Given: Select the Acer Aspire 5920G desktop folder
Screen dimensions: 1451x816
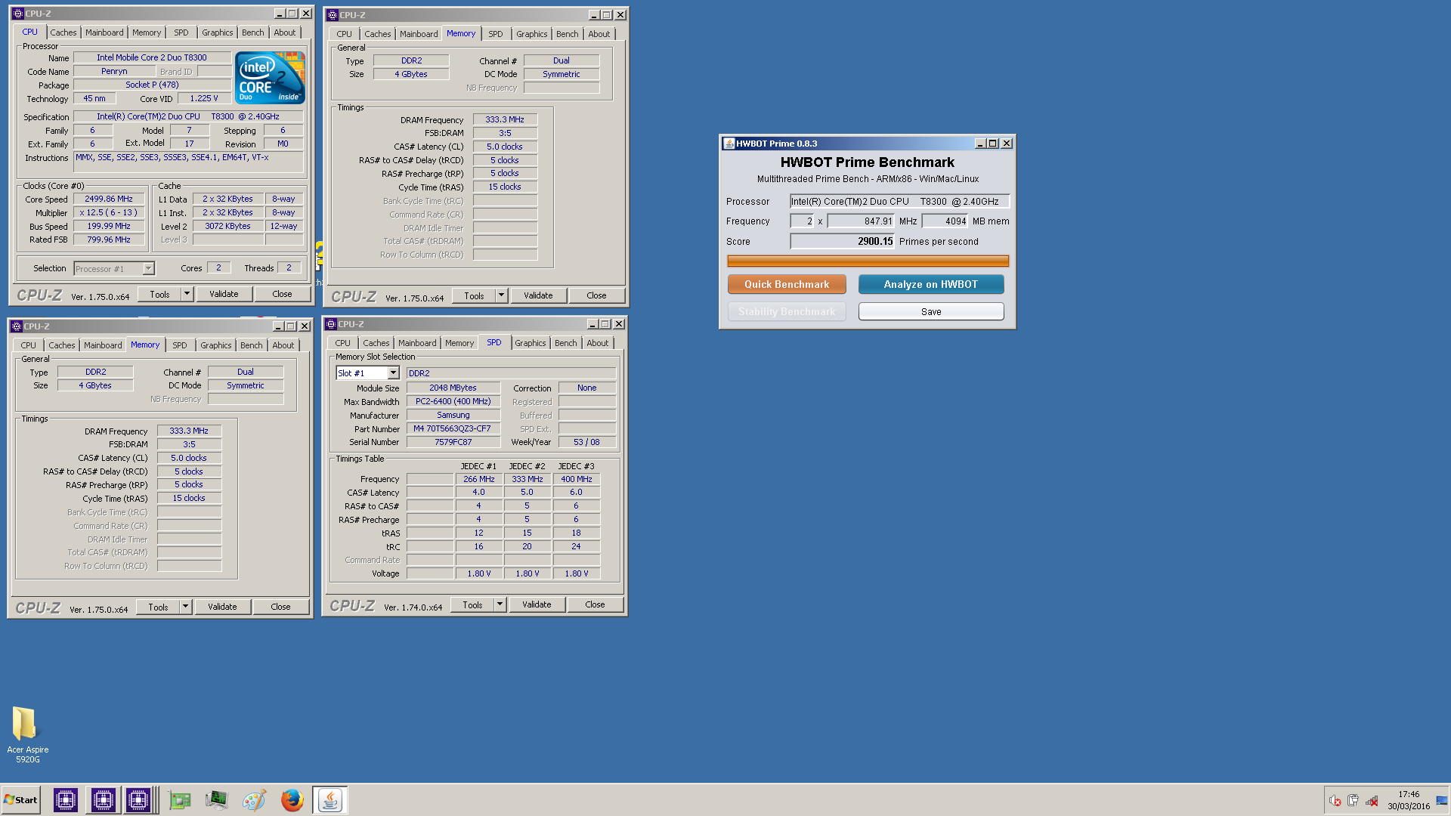Looking at the screenshot, I should point(27,734).
